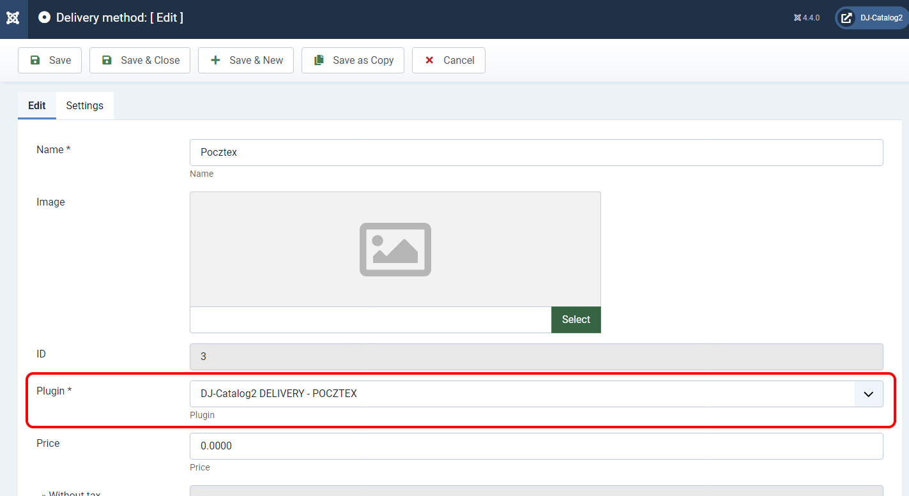Click Save as Copy button
Screen dimensions: 909x496
pos(353,60)
